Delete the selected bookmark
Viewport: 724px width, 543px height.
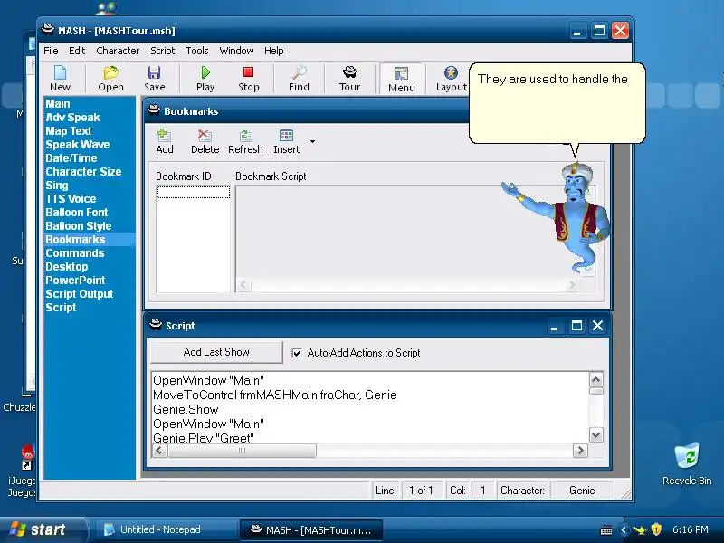205,142
